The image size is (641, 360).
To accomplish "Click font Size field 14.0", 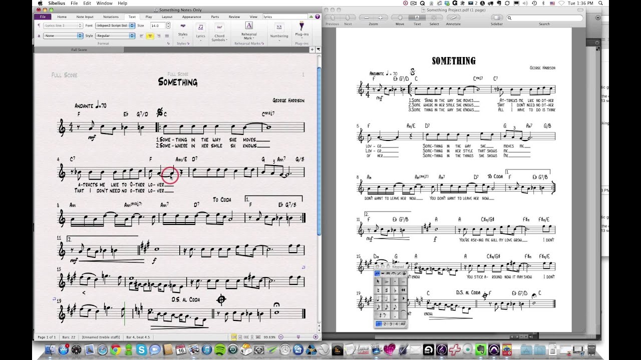I will point(158,25).
